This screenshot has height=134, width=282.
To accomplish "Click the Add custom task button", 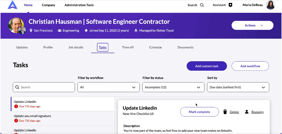I will (207, 66).
